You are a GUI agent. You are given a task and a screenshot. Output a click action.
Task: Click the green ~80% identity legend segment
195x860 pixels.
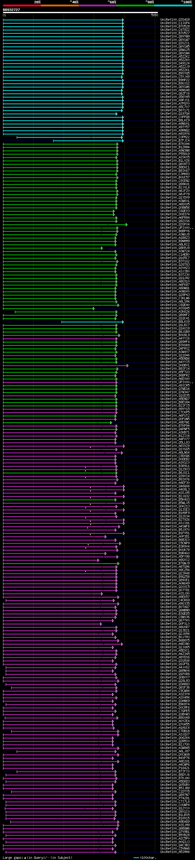click(x=135, y=5)
